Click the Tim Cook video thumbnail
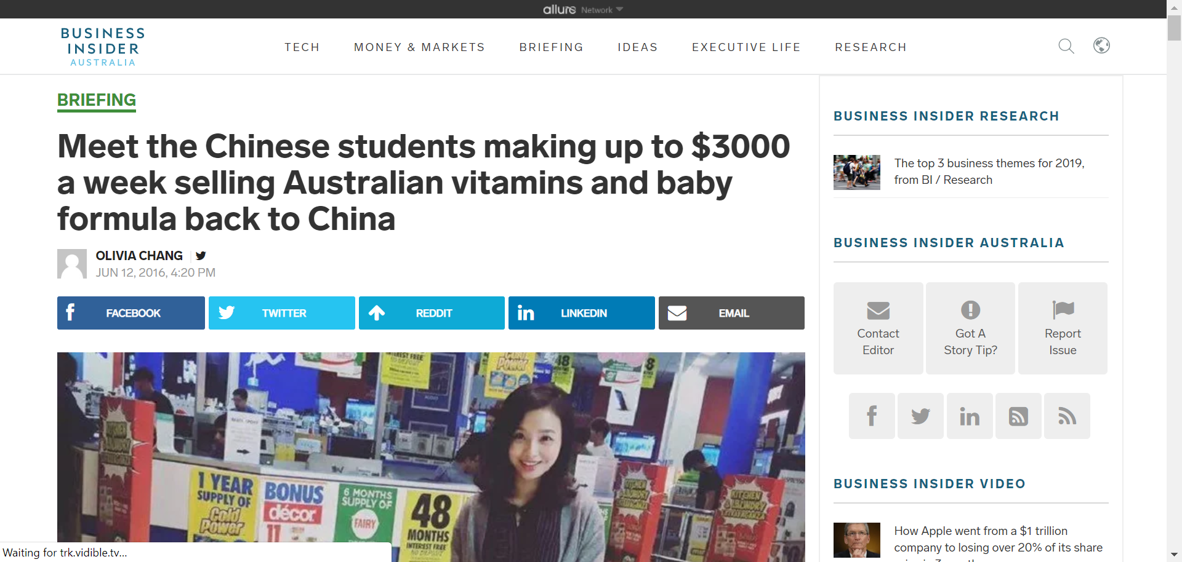Screen dimensions: 1182x562 857,540
